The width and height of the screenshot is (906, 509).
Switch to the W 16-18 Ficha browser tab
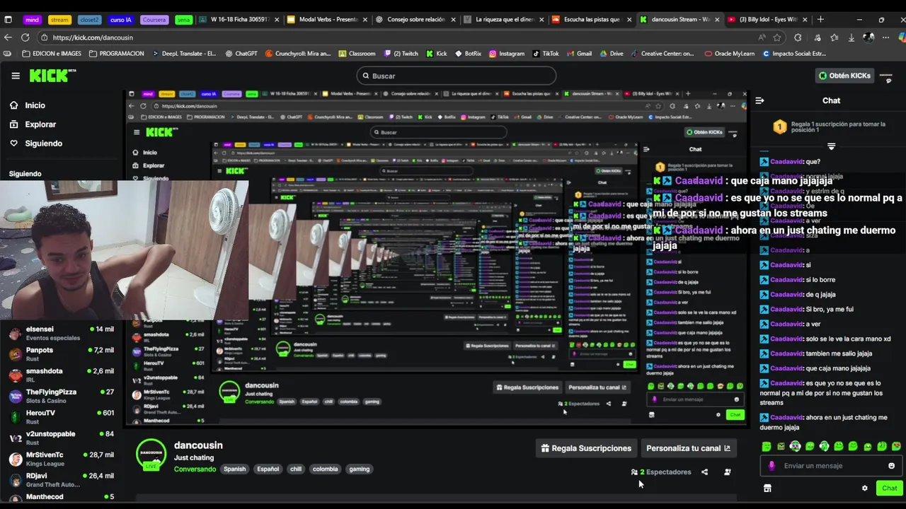tap(239, 19)
